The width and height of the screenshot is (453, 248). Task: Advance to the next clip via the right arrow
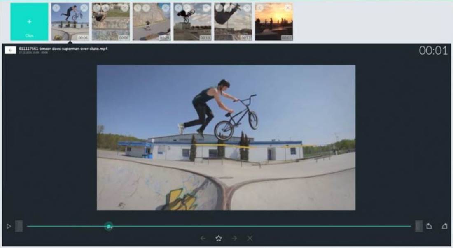click(234, 238)
